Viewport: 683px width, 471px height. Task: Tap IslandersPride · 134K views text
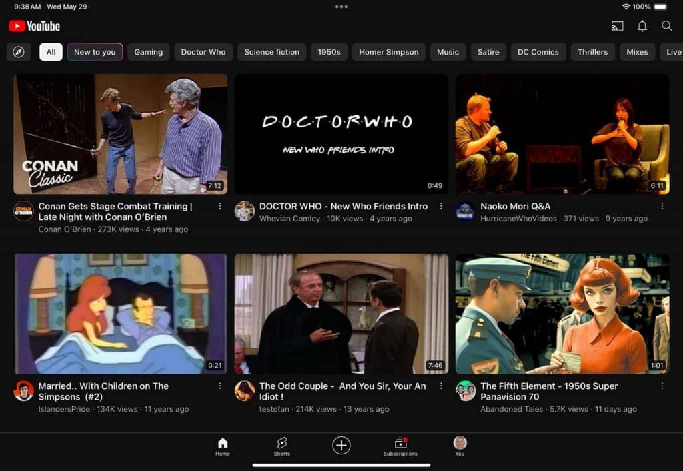click(x=113, y=409)
